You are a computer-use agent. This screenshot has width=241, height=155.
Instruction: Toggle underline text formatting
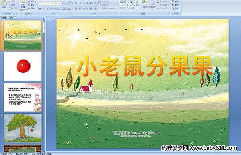click(x=47, y=9)
